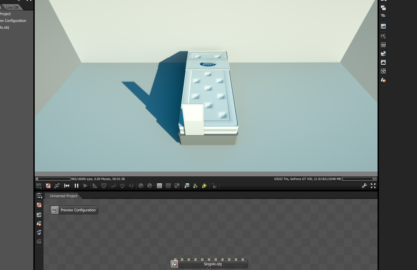Pause the render with the pause button
Viewport: 417px width, 270px height.
click(x=77, y=186)
